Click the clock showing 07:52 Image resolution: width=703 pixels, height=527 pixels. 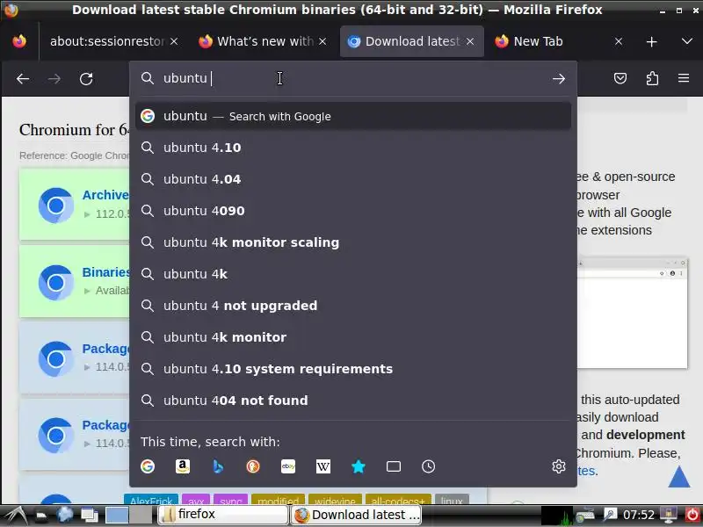coord(639,515)
